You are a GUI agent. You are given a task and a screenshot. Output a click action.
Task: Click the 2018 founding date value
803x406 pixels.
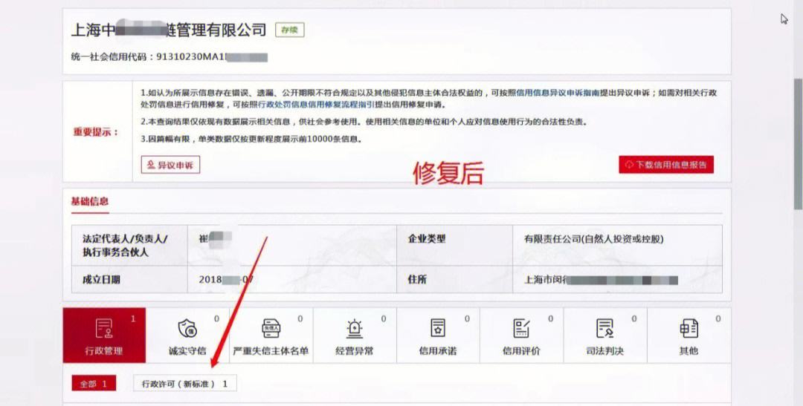coord(226,280)
